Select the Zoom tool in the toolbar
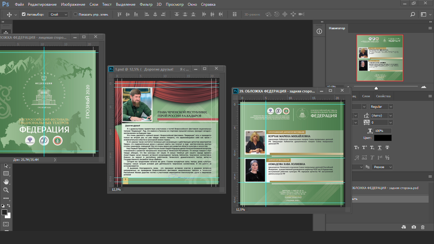 (6, 190)
